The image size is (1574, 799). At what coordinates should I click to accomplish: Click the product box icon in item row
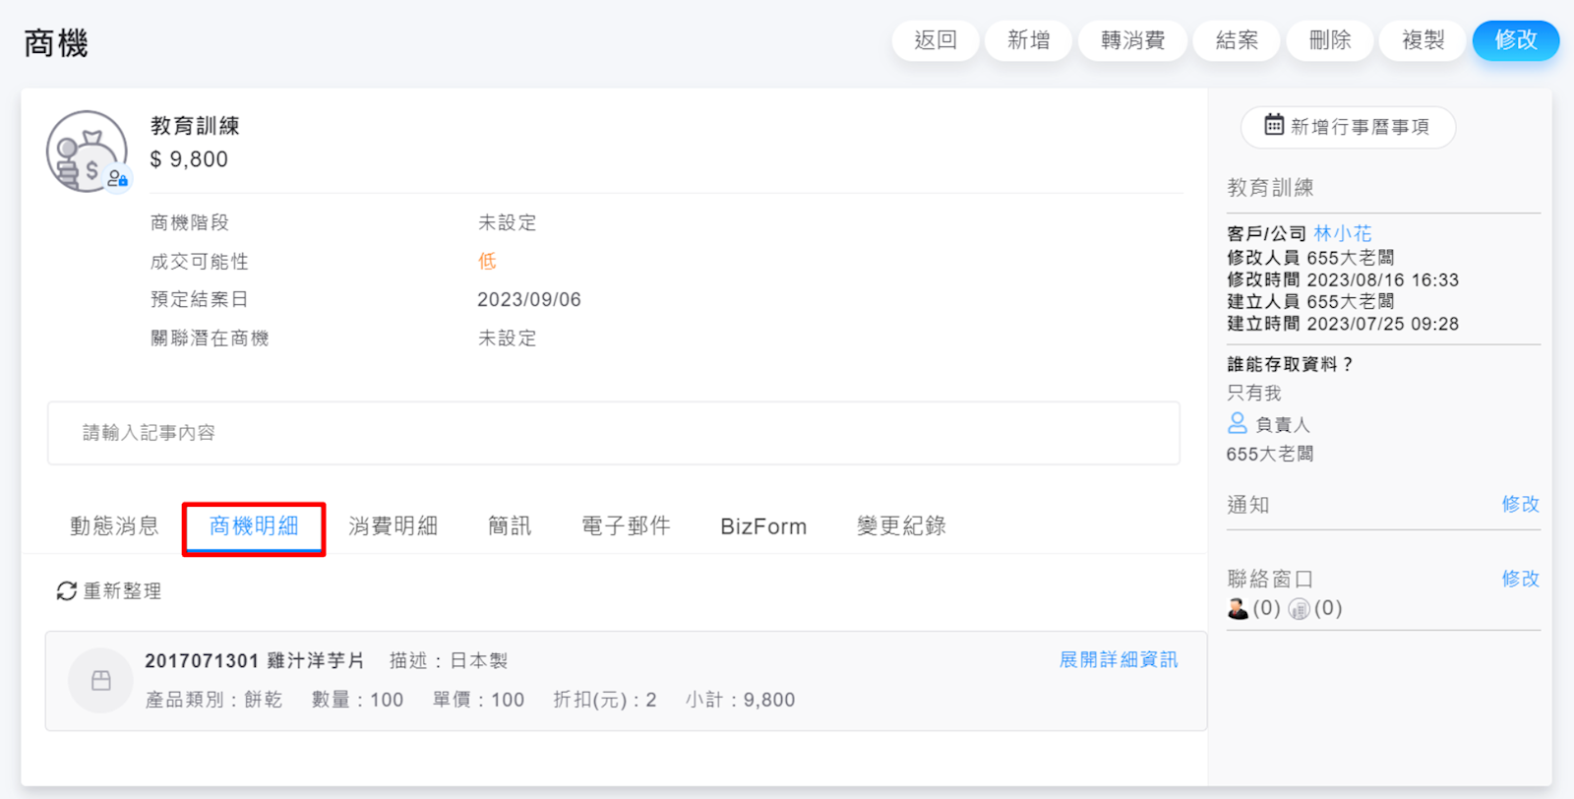100,680
